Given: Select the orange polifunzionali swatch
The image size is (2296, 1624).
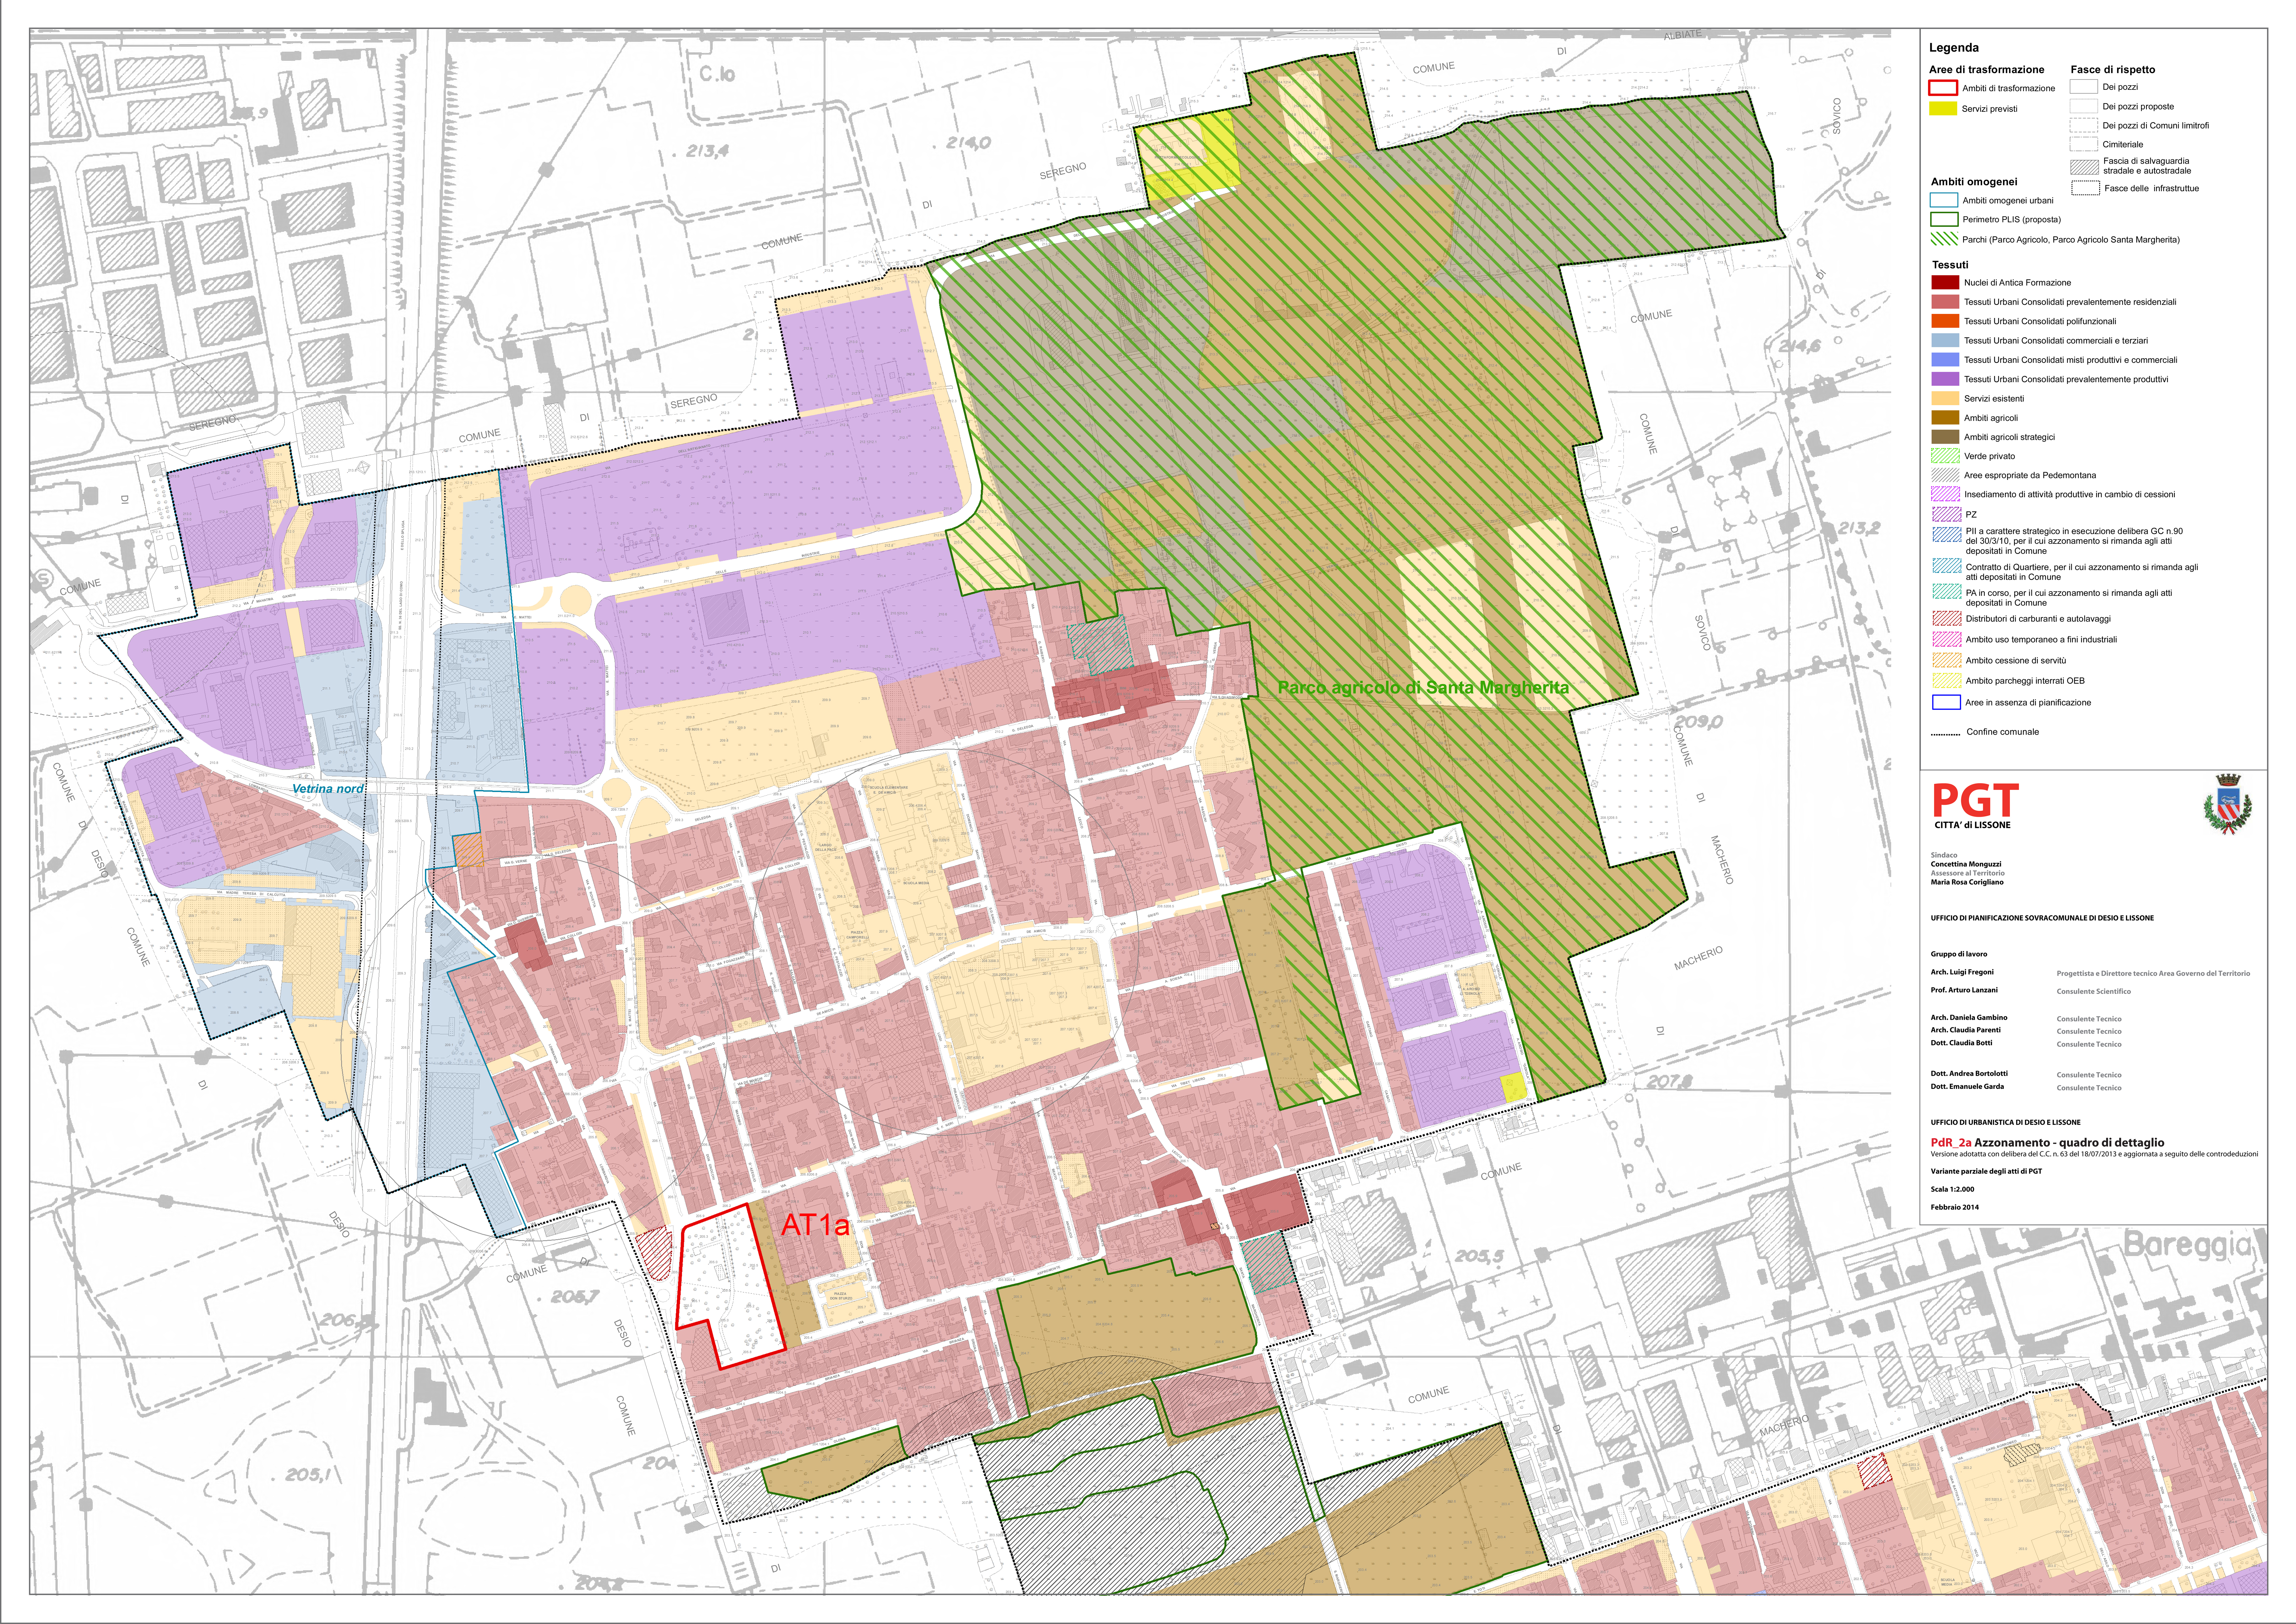Looking at the screenshot, I should [1945, 321].
